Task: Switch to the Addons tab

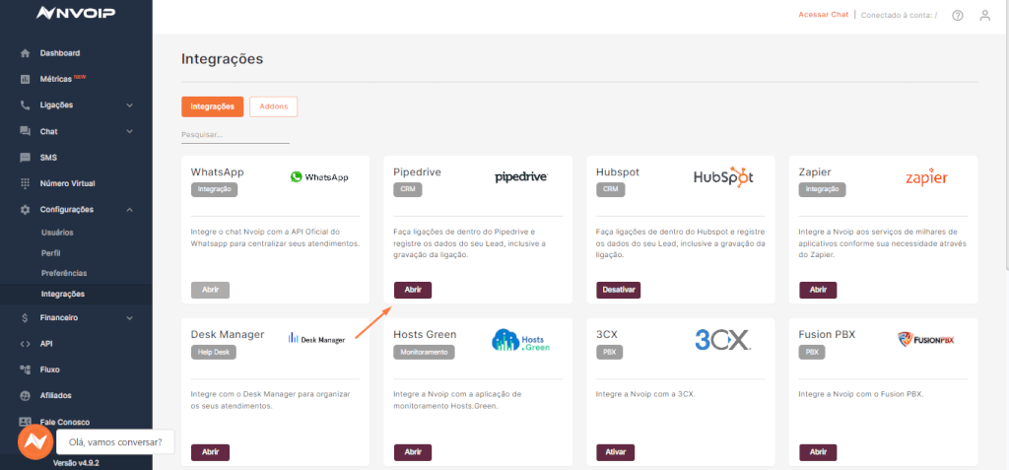Action: pos(274,106)
